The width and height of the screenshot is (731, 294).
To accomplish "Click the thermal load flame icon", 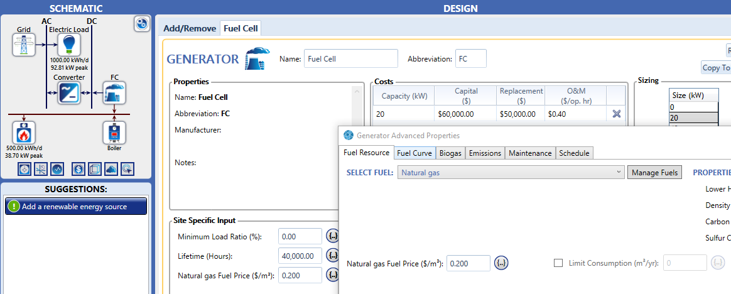I will [24, 133].
